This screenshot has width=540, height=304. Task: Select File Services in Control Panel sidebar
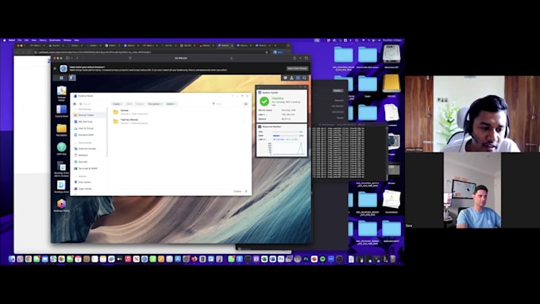click(89, 121)
